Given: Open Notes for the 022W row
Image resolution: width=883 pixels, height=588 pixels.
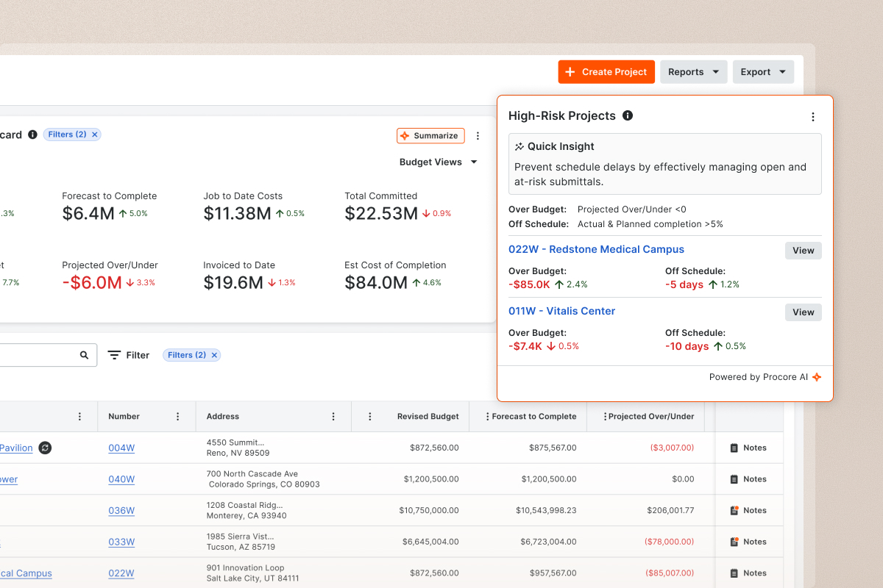Looking at the screenshot, I should pyautogui.click(x=748, y=573).
